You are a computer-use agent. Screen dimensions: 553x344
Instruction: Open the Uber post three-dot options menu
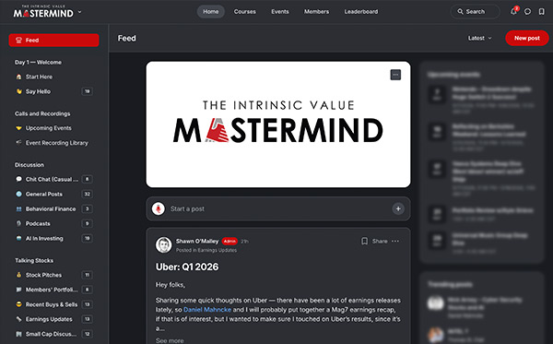click(395, 241)
